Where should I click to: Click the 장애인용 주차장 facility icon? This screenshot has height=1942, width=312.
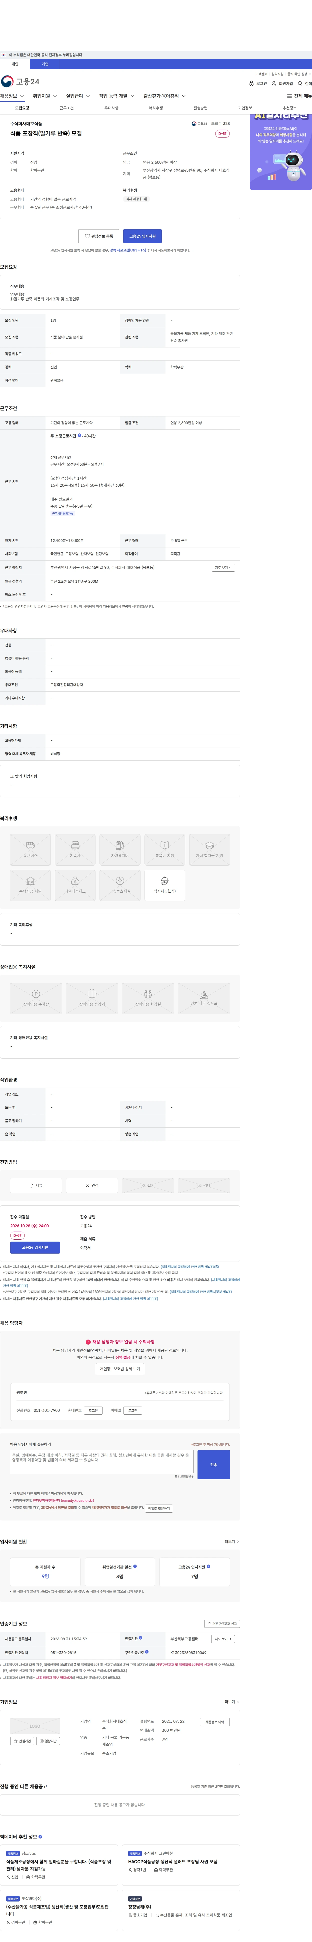[36, 998]
